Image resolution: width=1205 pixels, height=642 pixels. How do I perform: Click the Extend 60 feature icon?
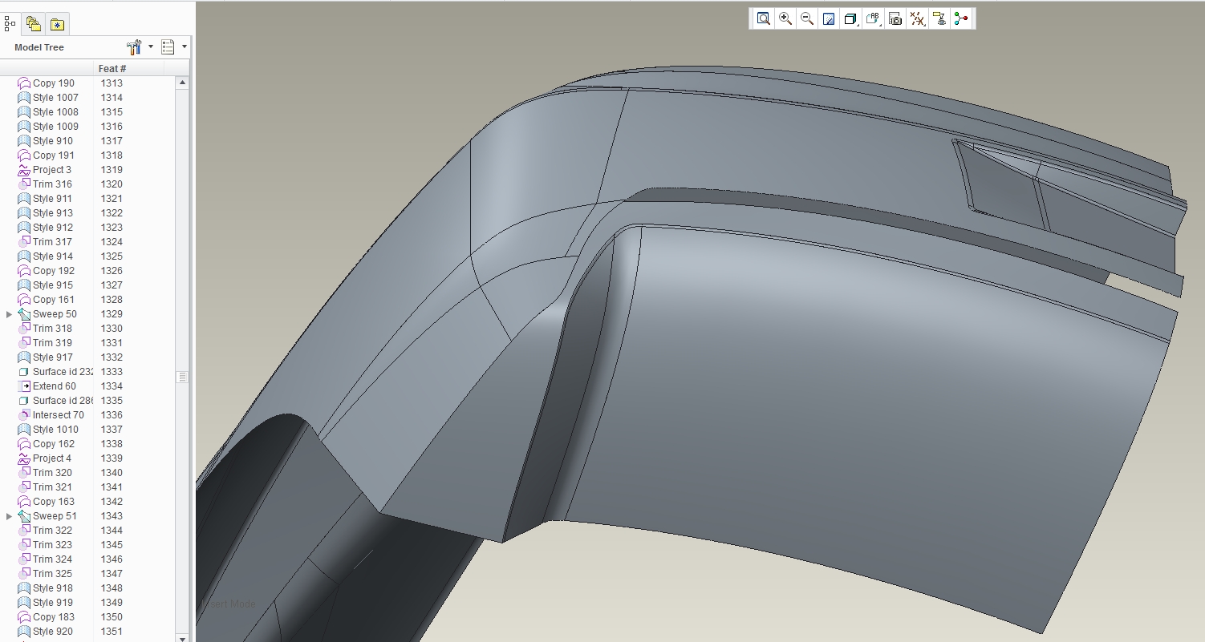coord(24,386)
